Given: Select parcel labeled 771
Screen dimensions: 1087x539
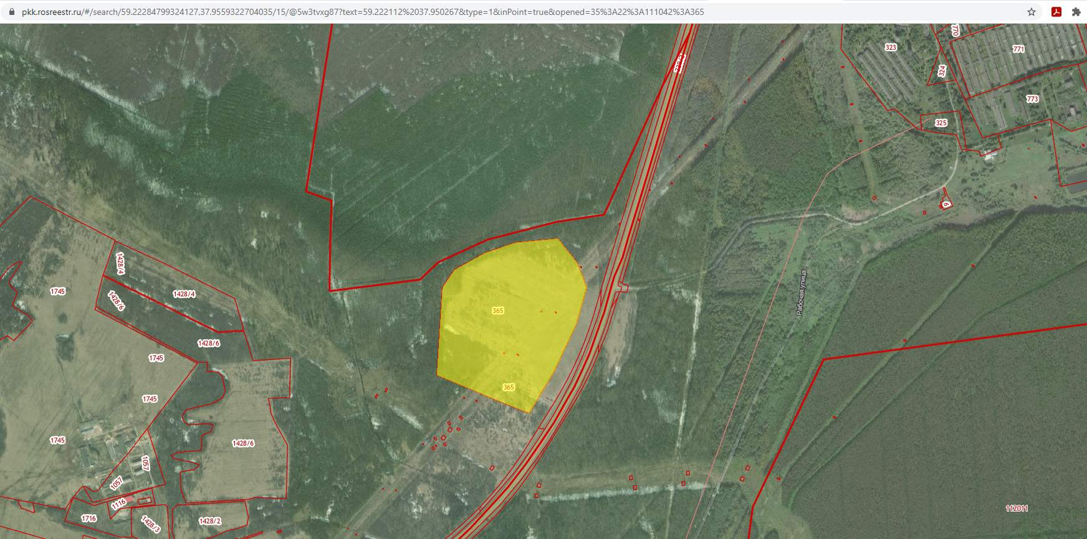Looking at the screenshot, I should (x=1018, y=49).
